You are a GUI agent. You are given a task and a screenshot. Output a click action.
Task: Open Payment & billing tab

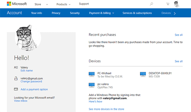click(100, 13)
